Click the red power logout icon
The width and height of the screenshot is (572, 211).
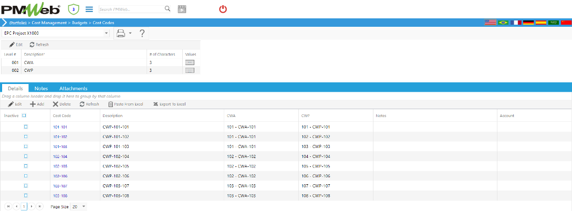click(223, 9)
